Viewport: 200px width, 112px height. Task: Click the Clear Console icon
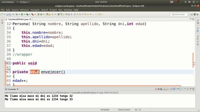[x=164, y=89]
